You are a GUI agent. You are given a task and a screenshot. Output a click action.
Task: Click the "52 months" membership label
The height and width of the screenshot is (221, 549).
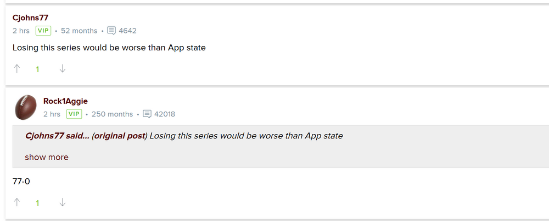pos(79,31)
